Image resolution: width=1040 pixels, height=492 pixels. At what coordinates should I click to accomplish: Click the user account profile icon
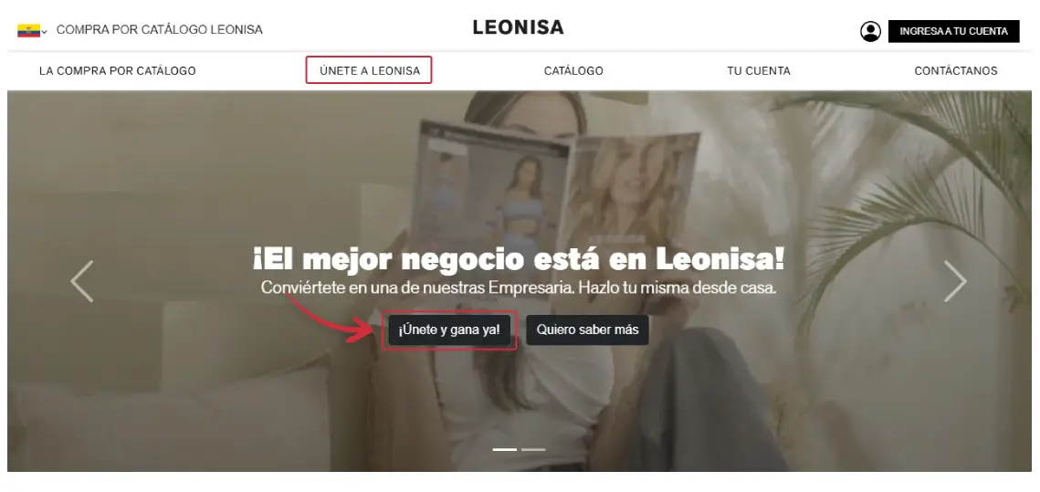click(x=870, y=31)
